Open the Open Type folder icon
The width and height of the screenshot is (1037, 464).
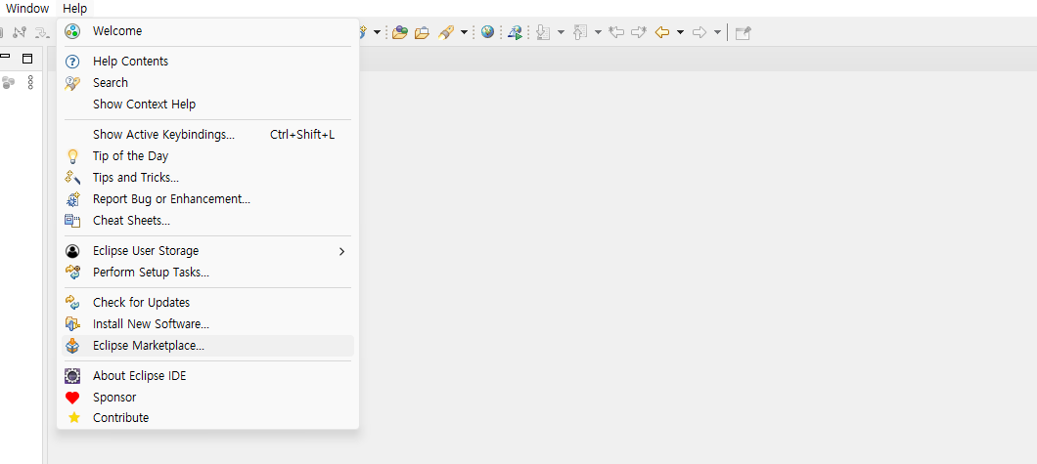pyautogui.click(x=399, y=32)
